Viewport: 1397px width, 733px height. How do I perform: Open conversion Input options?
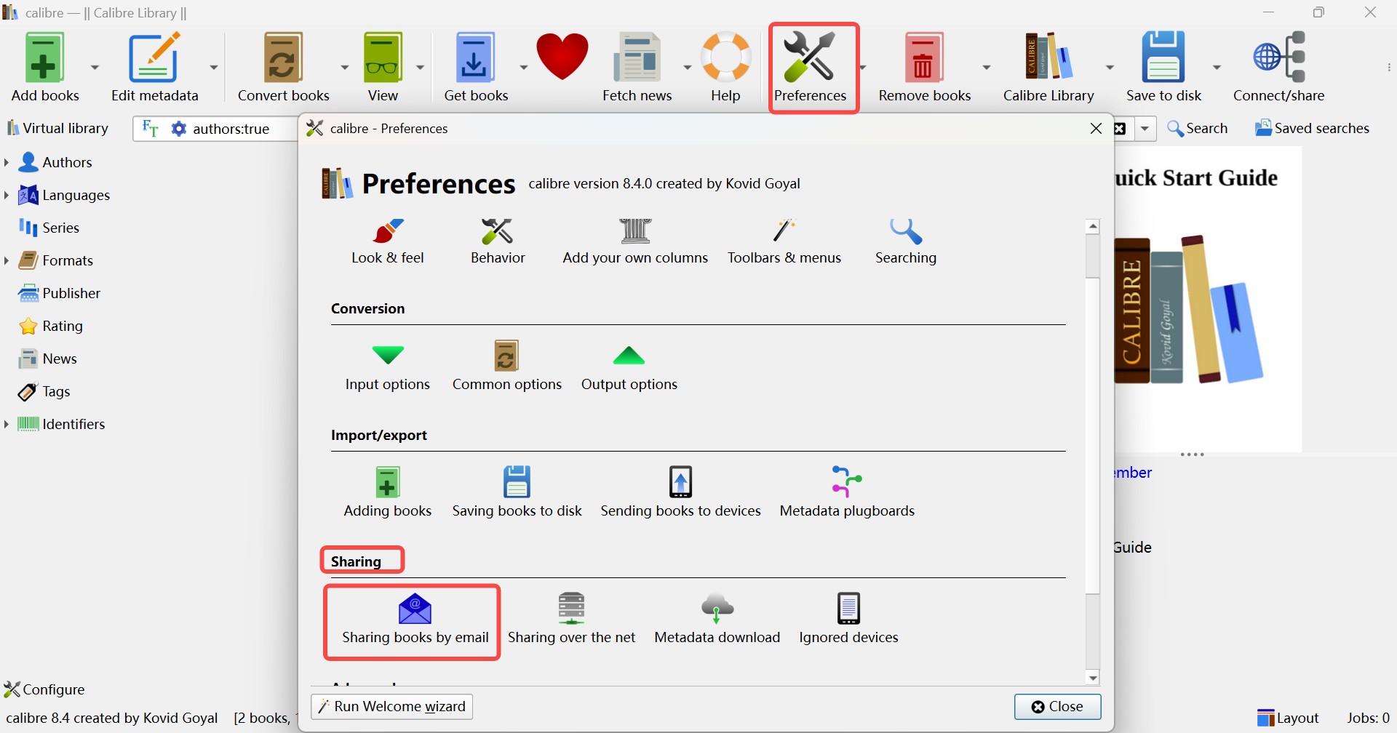click(388, 367)
